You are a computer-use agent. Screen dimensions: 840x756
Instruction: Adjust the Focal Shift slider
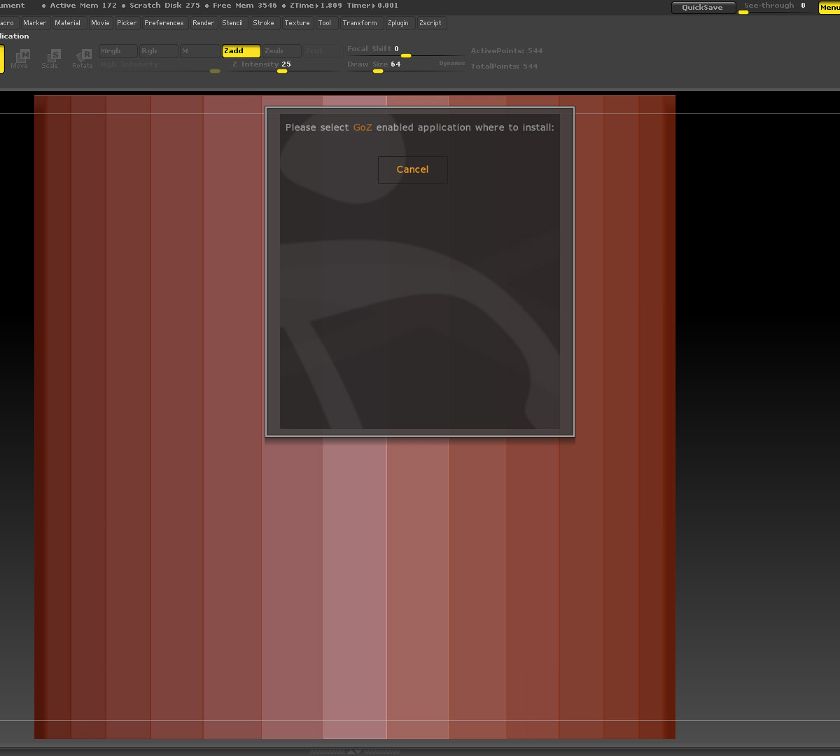(x=405, y=51)
